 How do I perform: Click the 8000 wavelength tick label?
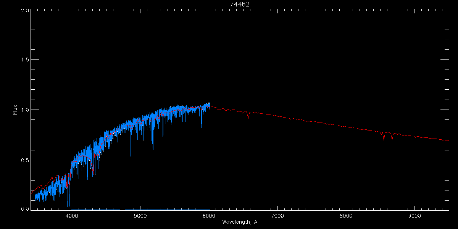click(x=346, y=215)
